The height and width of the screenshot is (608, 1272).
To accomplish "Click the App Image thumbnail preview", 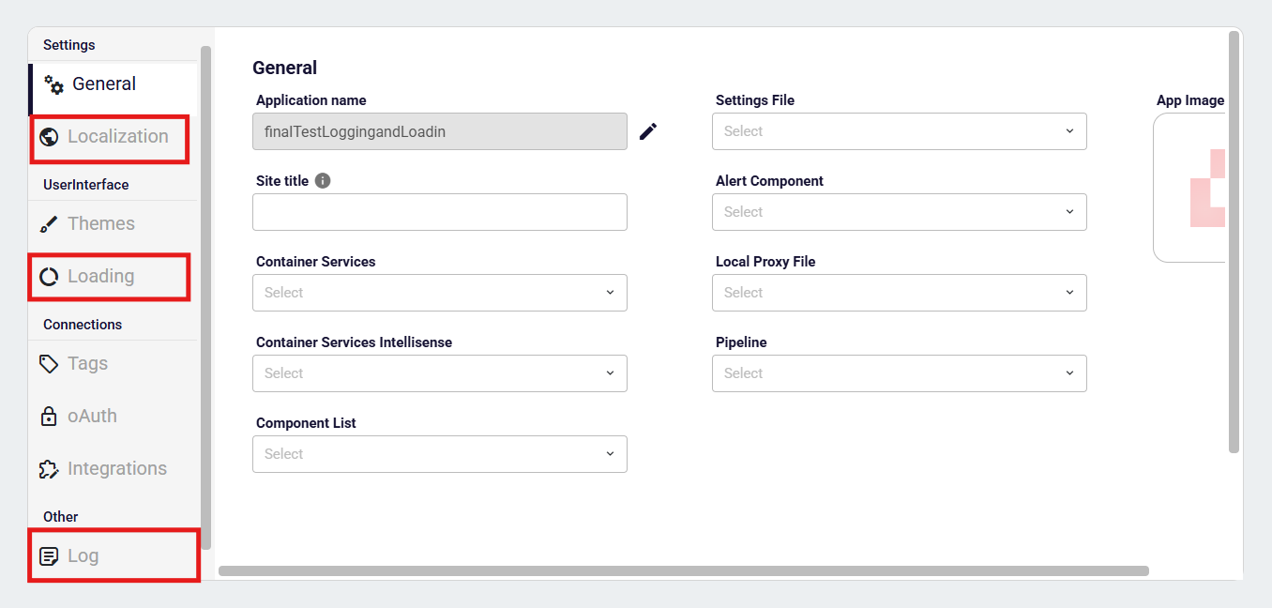I will coord(1190,188).
